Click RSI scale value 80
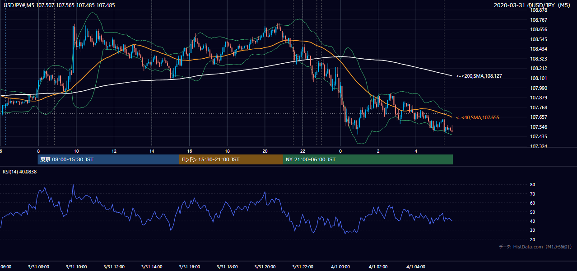The image size is (577, 271). point(533,185)
